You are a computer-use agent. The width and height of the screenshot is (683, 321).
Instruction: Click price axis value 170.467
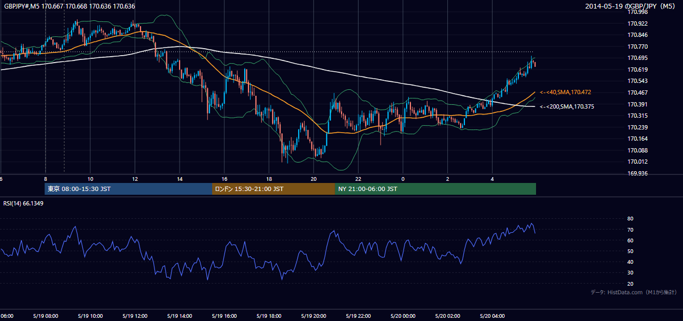(x=638, y=93)
